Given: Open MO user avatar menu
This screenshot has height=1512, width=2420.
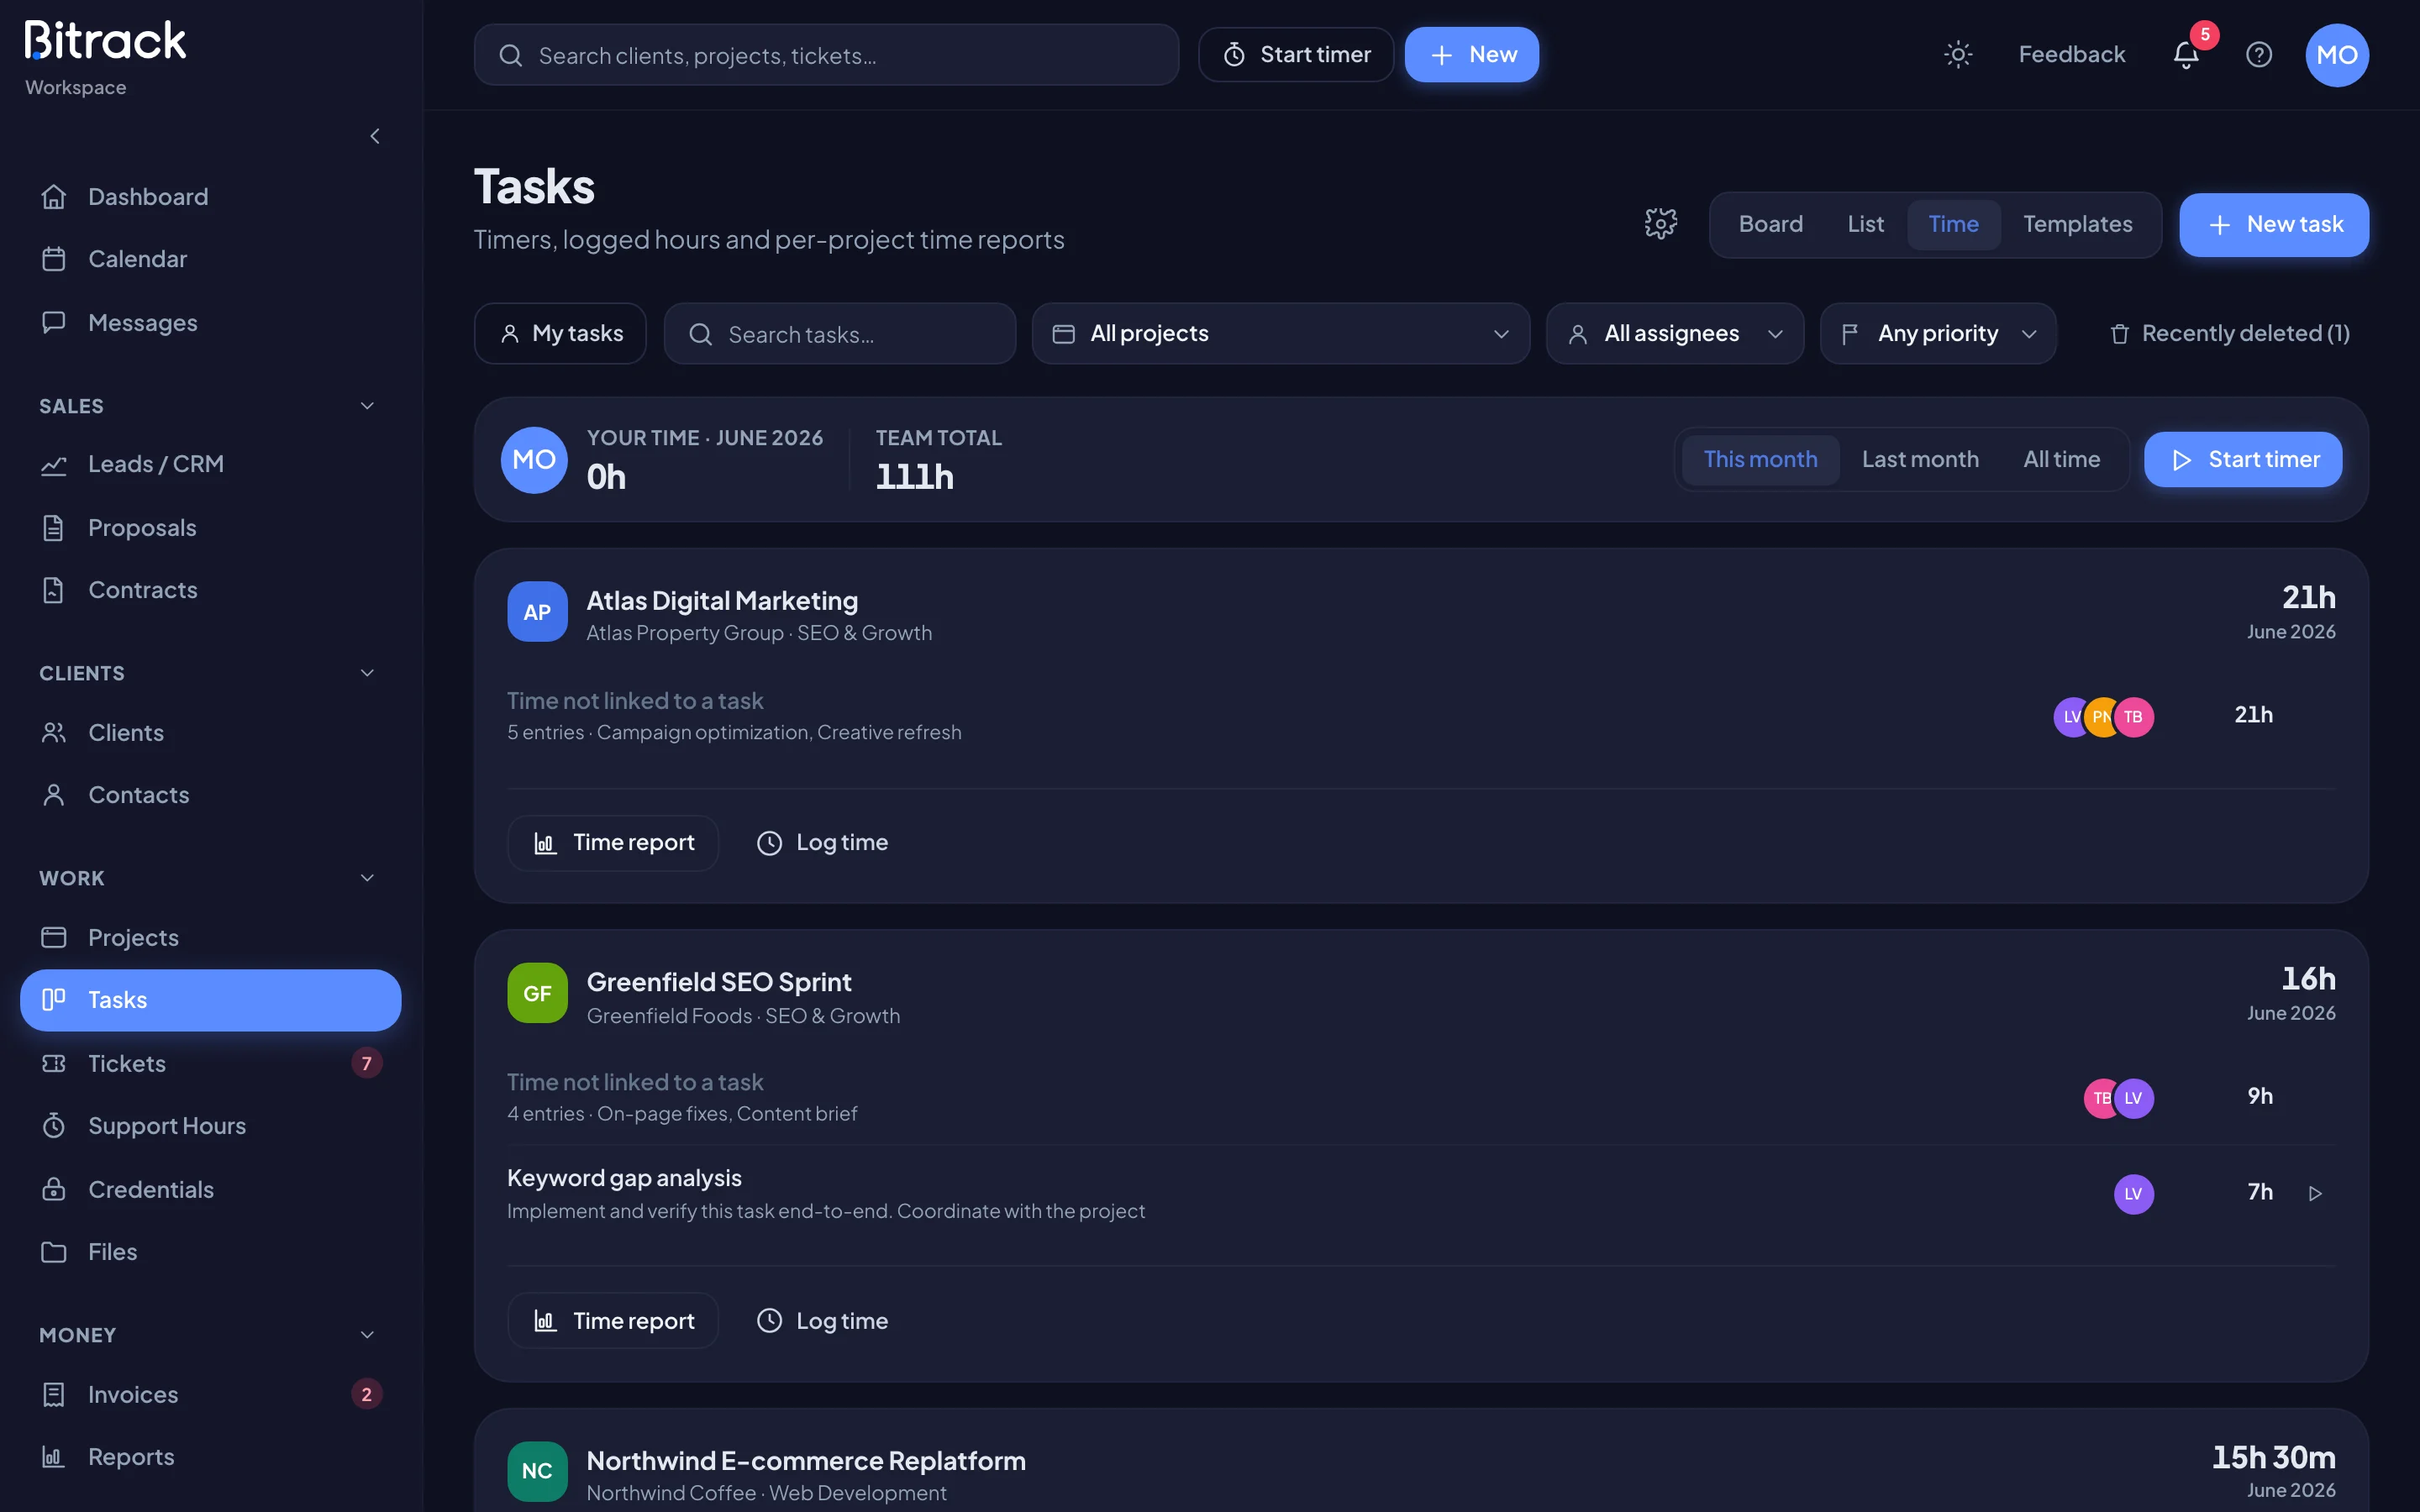Looking at the screenshot, I should 2337,55.
